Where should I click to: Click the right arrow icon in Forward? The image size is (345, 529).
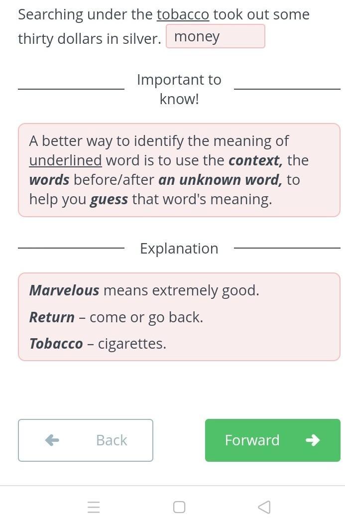[313, 440]
